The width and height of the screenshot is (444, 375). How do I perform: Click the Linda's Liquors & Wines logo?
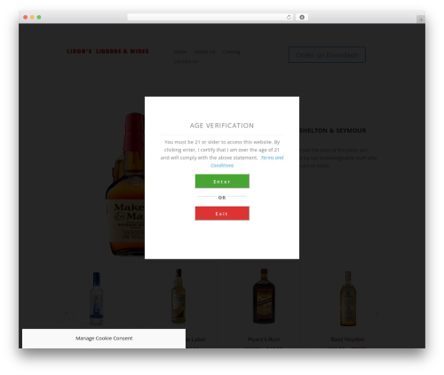pyautogui.click(x=107, y=51)
